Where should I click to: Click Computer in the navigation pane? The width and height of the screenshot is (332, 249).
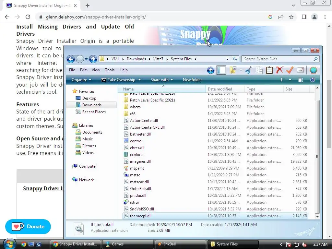(88, 166)
